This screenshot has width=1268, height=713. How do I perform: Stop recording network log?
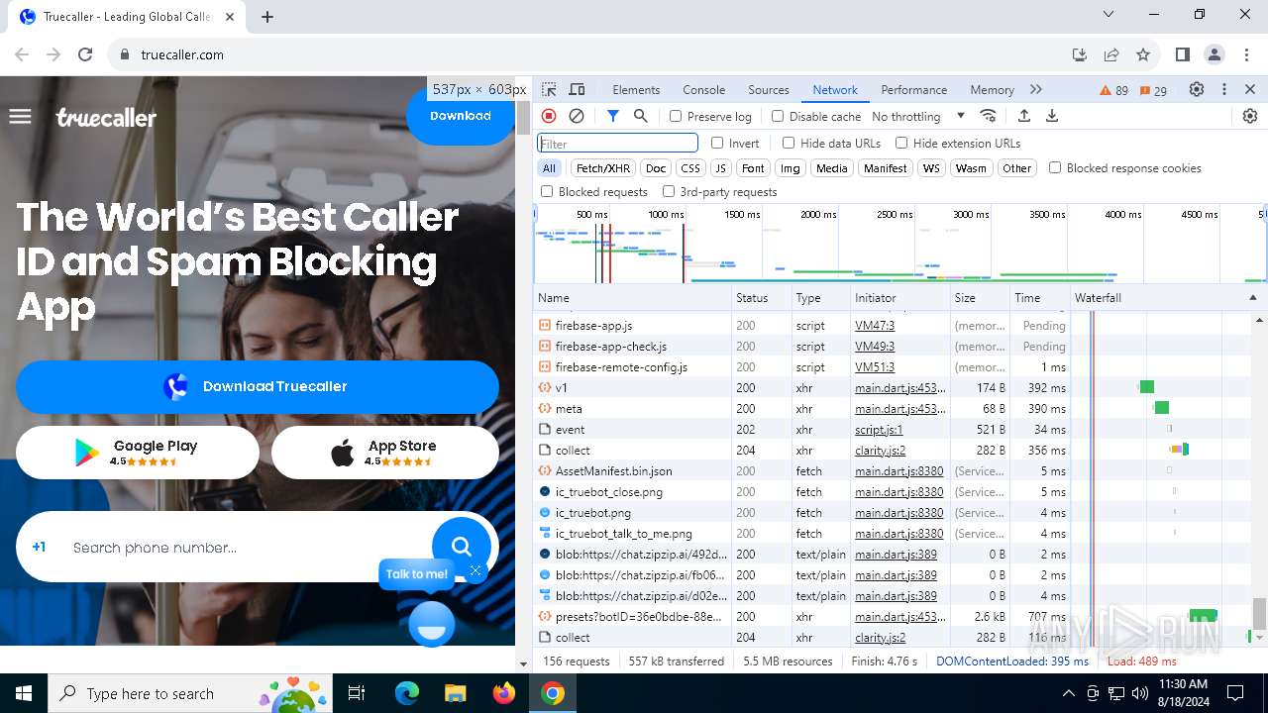click(x=549, y=116)
